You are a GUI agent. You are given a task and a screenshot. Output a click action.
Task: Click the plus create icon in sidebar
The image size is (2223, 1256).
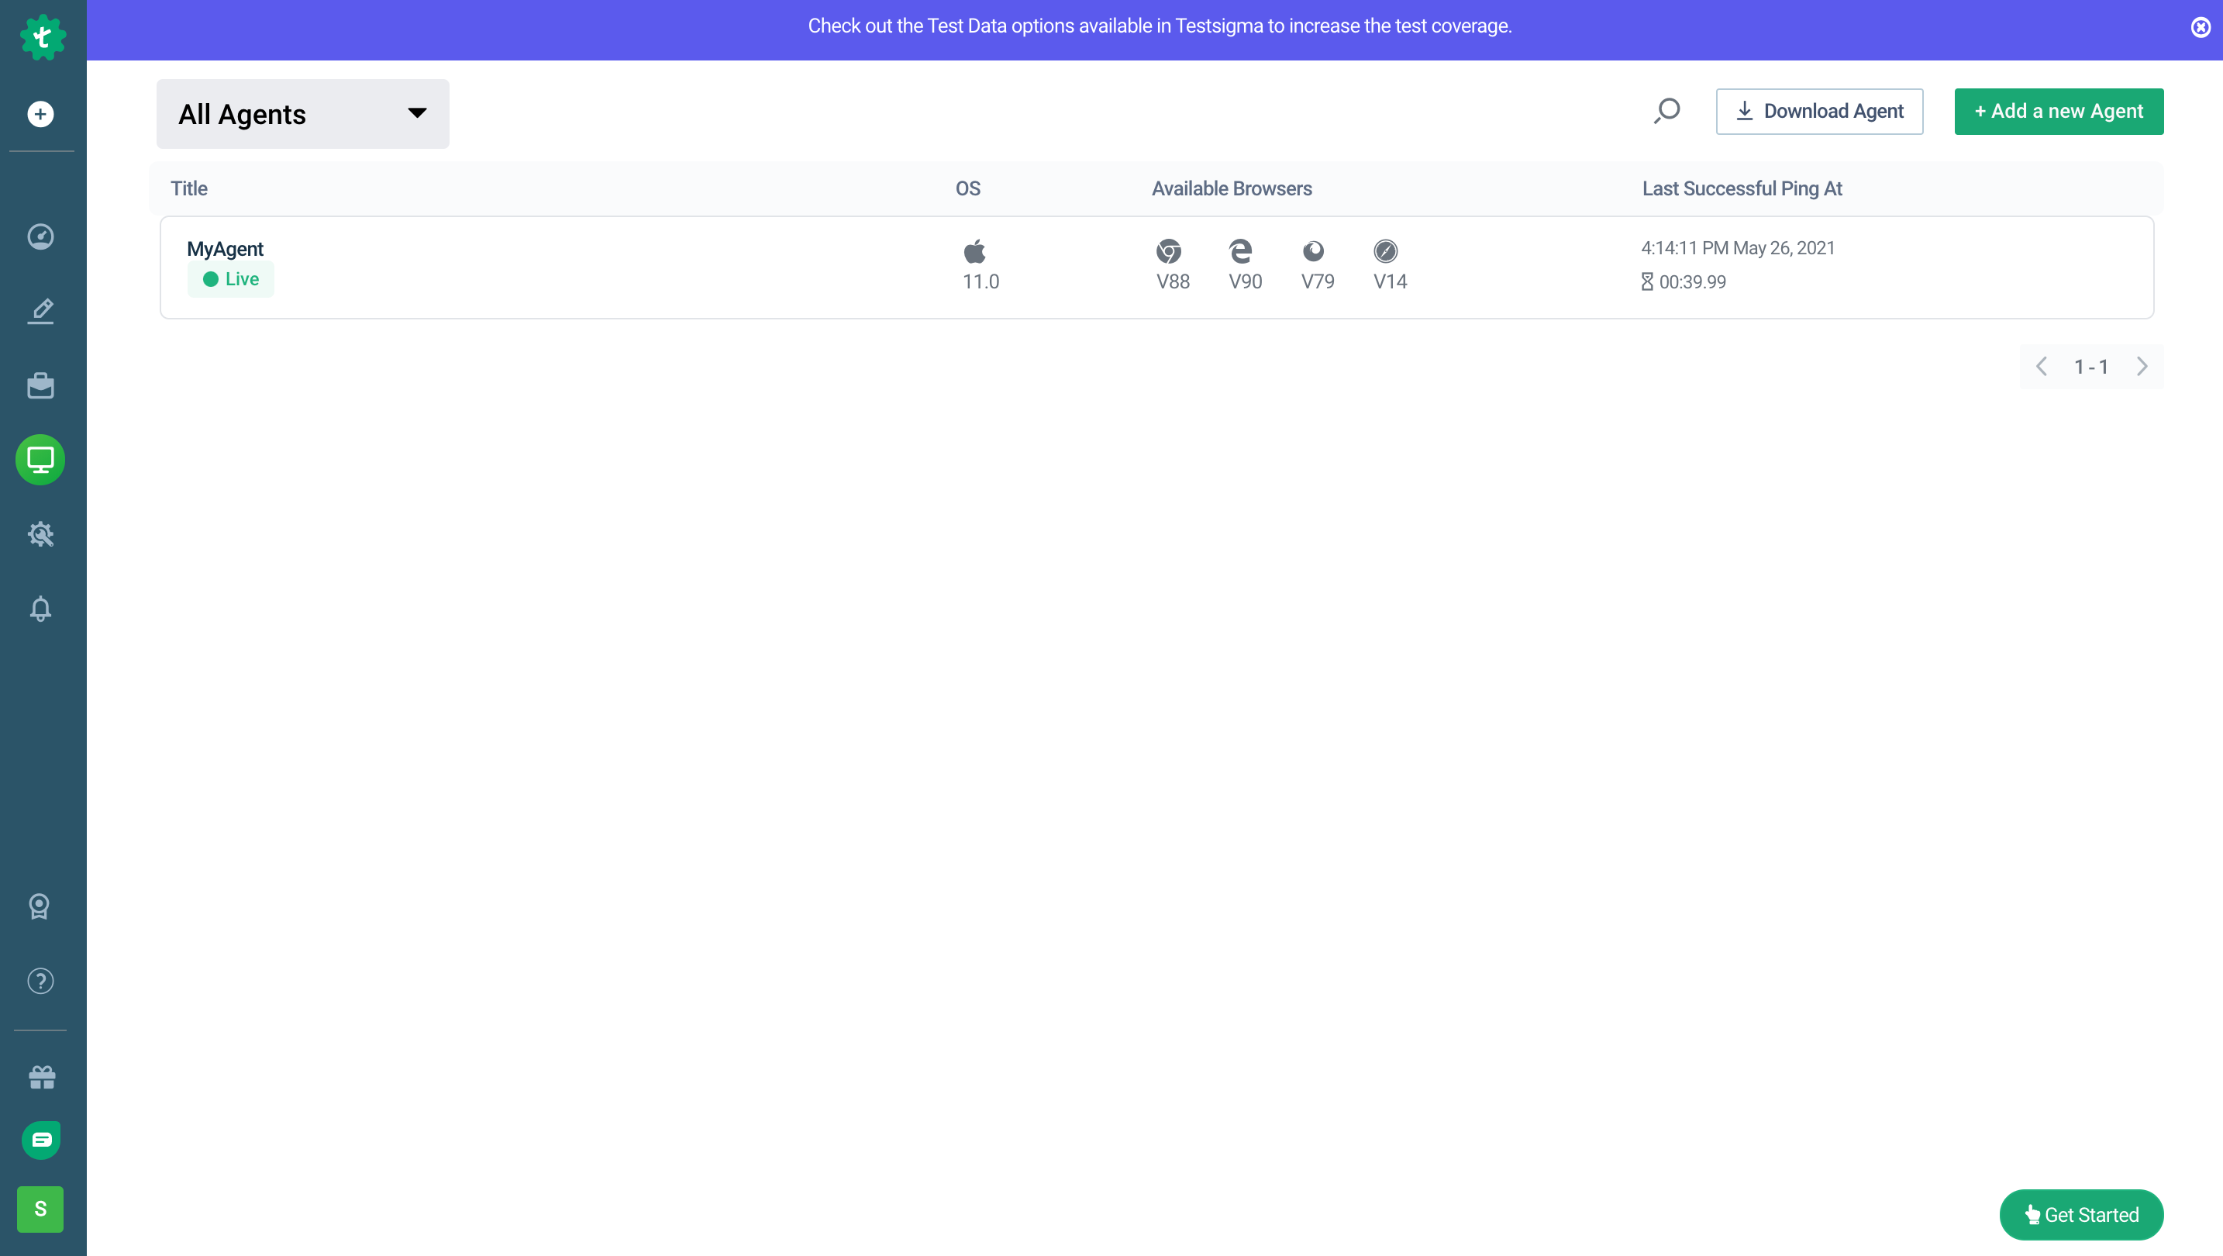(x=40, y=114)
